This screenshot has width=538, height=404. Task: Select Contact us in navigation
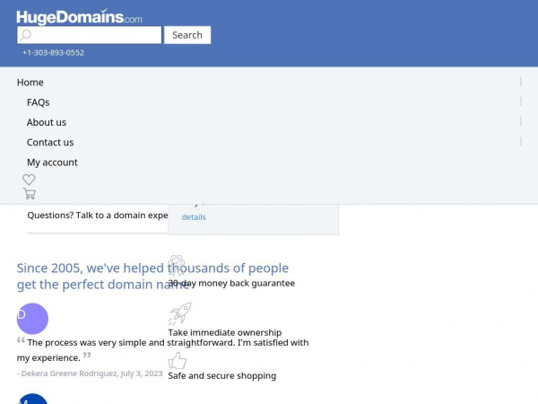pyautogui.click(x=50, y=142)
